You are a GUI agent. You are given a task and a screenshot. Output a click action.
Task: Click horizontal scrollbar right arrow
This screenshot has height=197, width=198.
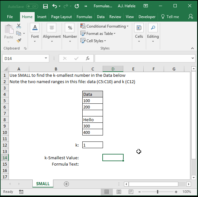coord(188,184)
